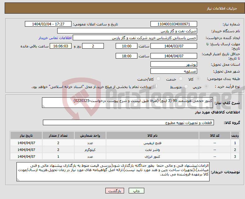Click the تعداد / مقدار column header
245x199 pixels.
pos(58,135)
